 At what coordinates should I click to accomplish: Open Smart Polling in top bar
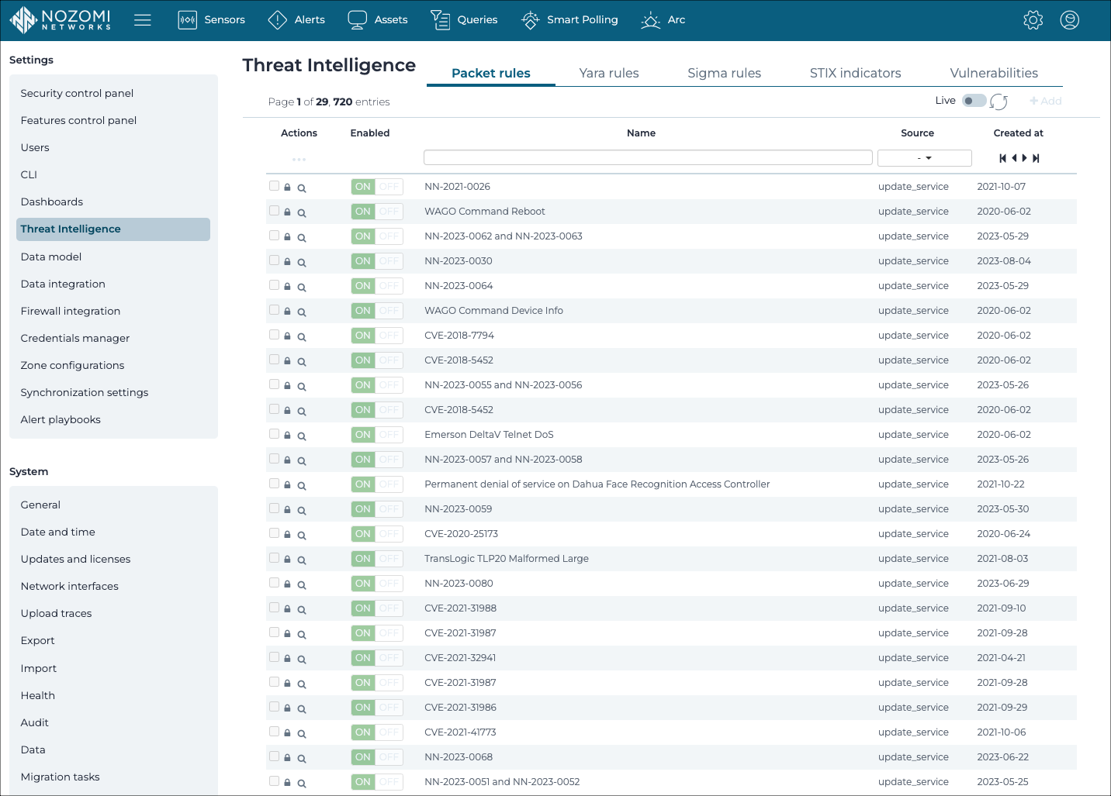point(569,20)
